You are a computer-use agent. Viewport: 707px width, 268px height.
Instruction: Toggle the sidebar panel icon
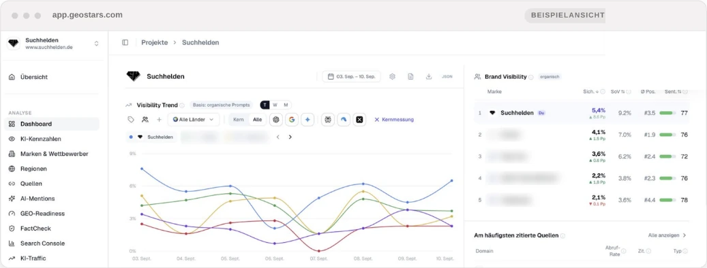click(x=125, y=42)
